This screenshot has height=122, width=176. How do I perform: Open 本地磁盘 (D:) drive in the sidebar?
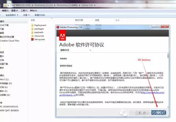pyautogui.click(x=6, y=83)
